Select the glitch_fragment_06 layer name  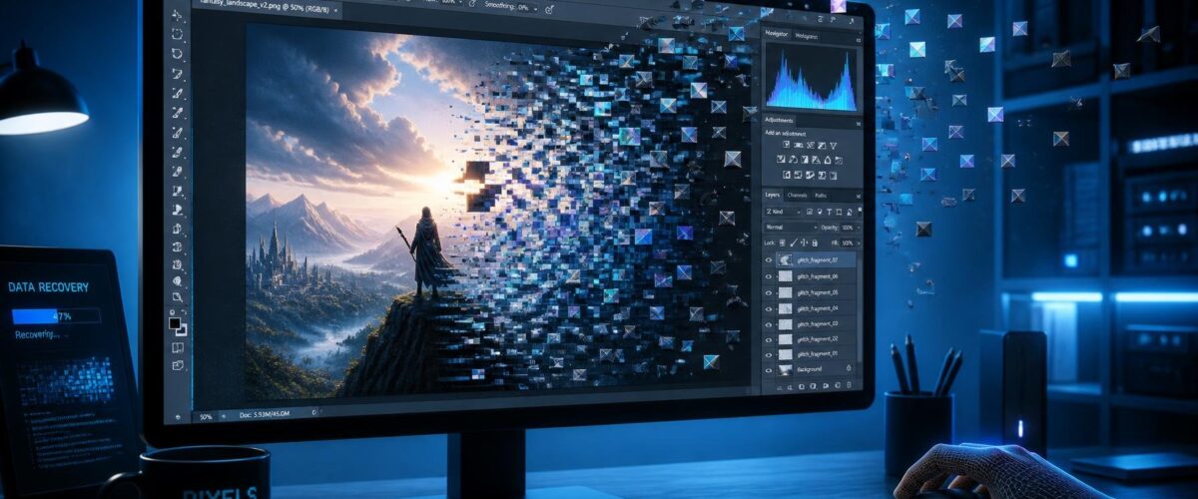(818, 276)
